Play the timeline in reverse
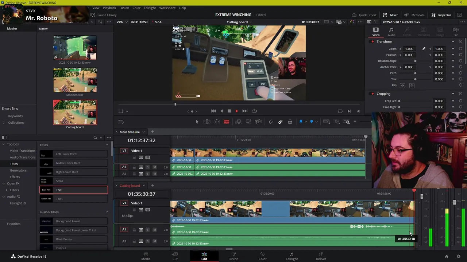 (221, 111)
